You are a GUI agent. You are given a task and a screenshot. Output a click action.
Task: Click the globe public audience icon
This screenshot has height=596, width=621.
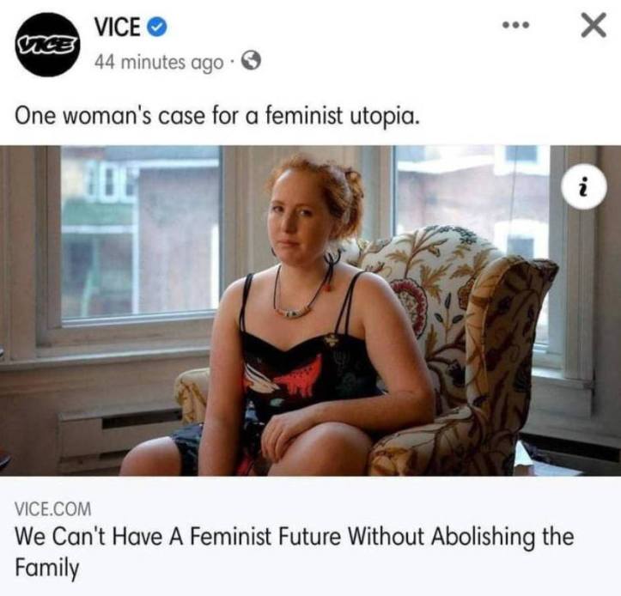251,61
